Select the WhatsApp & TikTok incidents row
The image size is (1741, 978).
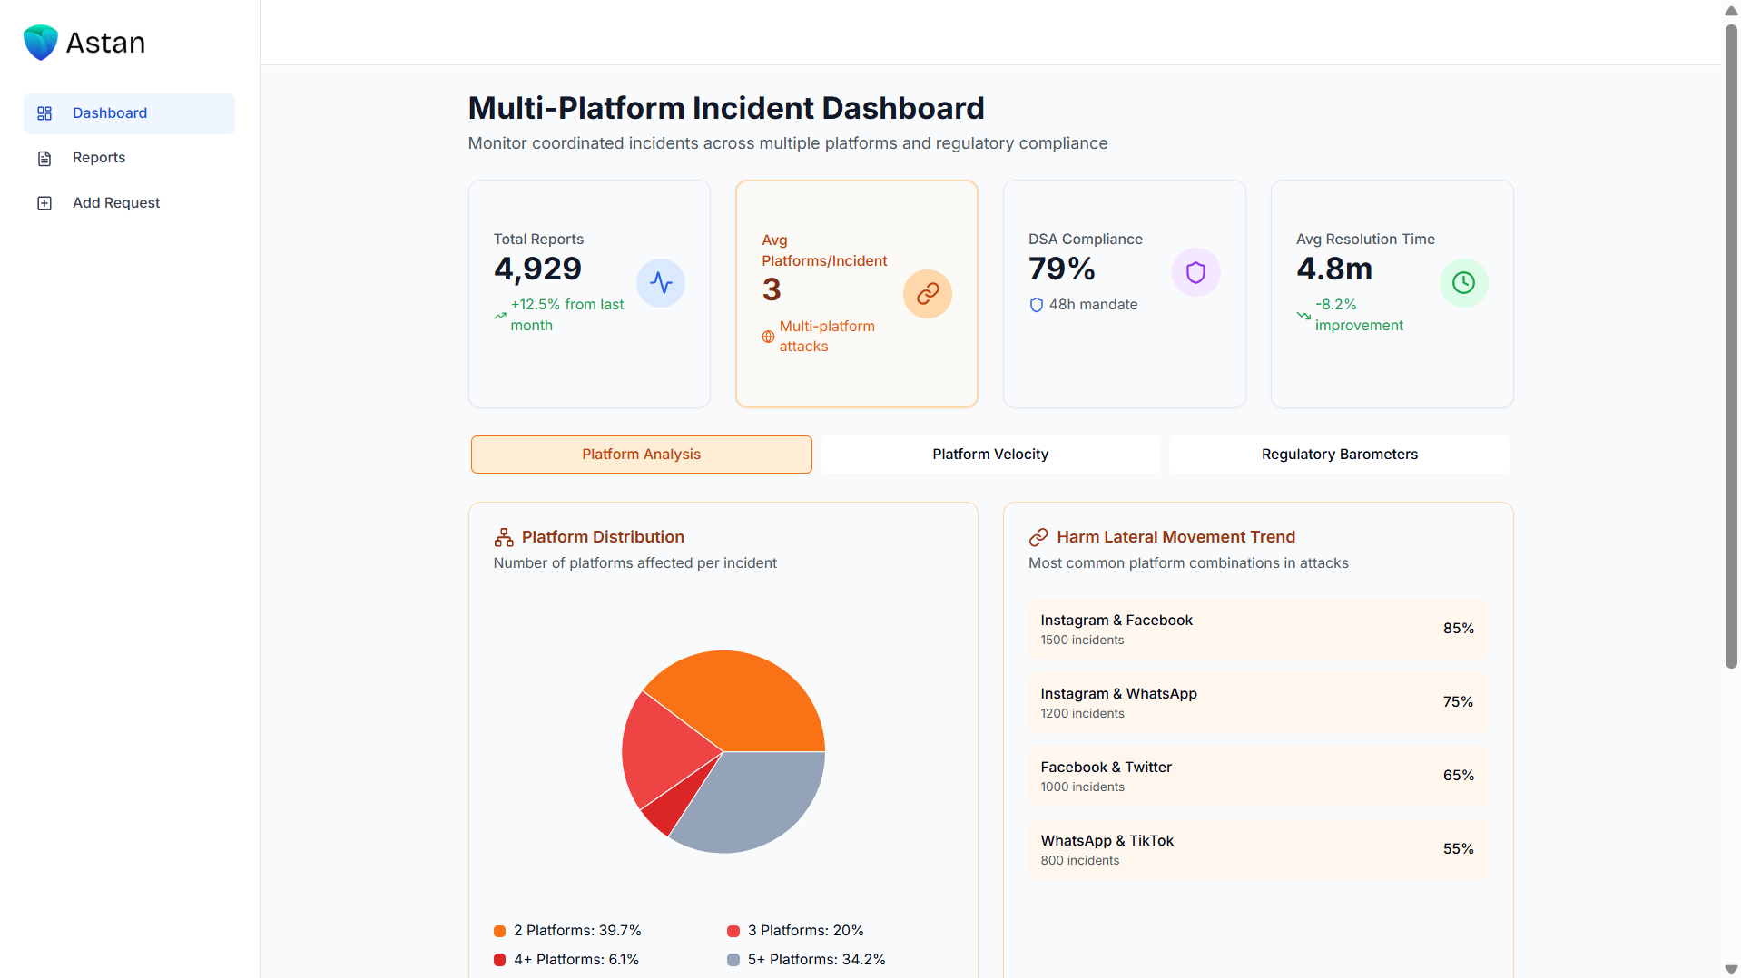coord(1257,849)
